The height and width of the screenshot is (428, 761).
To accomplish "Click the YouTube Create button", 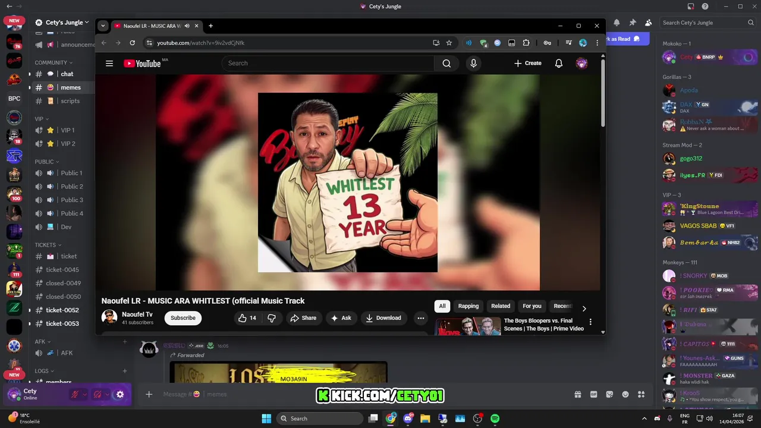I will click(x=528, y=63).
